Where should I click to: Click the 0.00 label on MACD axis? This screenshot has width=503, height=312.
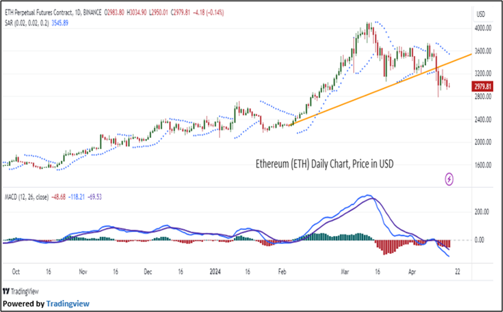coord(479,240)
